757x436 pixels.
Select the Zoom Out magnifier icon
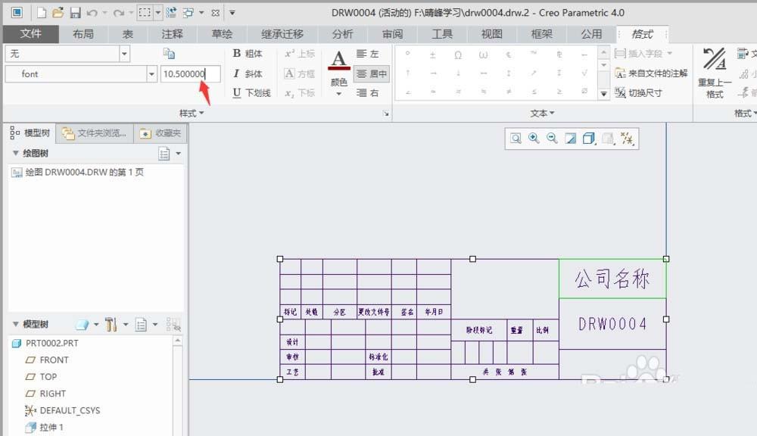pyautogui.click(x=551, y=139)
